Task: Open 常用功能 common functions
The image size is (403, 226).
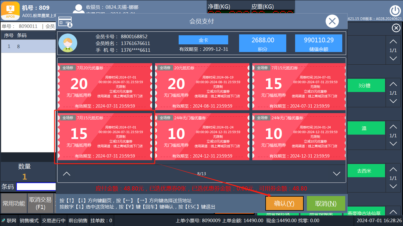Action: pos(14,203)
